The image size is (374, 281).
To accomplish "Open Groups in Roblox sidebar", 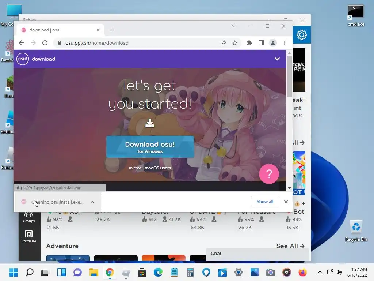I will click(28, 217).
